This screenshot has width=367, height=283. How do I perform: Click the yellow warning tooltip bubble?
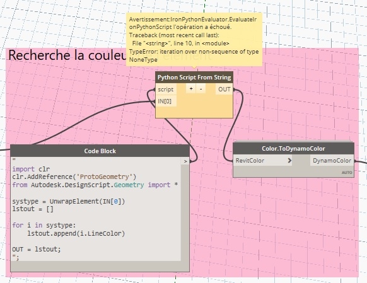[x=194, y=39]
